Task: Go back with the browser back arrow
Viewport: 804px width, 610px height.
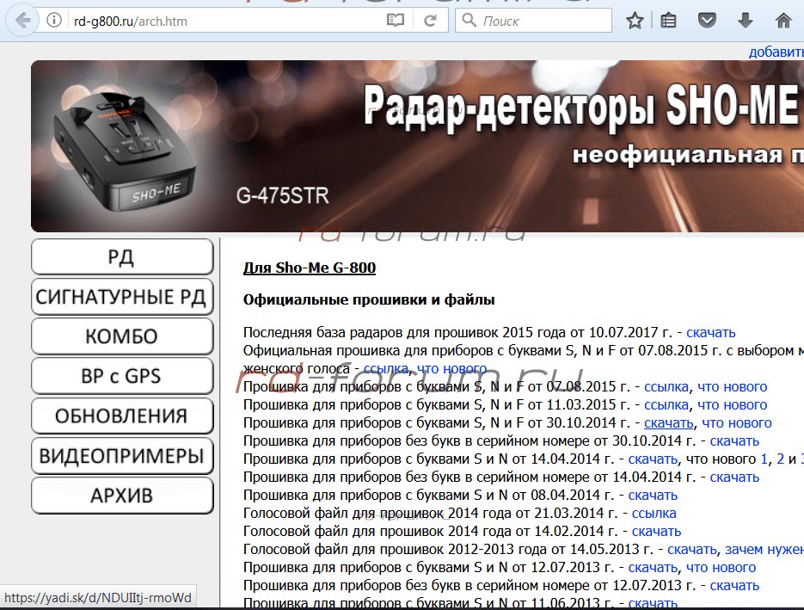Action: coord(22,21)
